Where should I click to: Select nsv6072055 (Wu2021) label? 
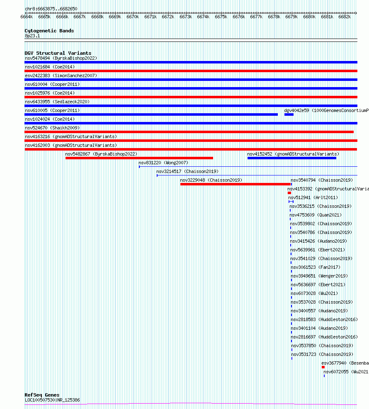click(x=346, y=372)
